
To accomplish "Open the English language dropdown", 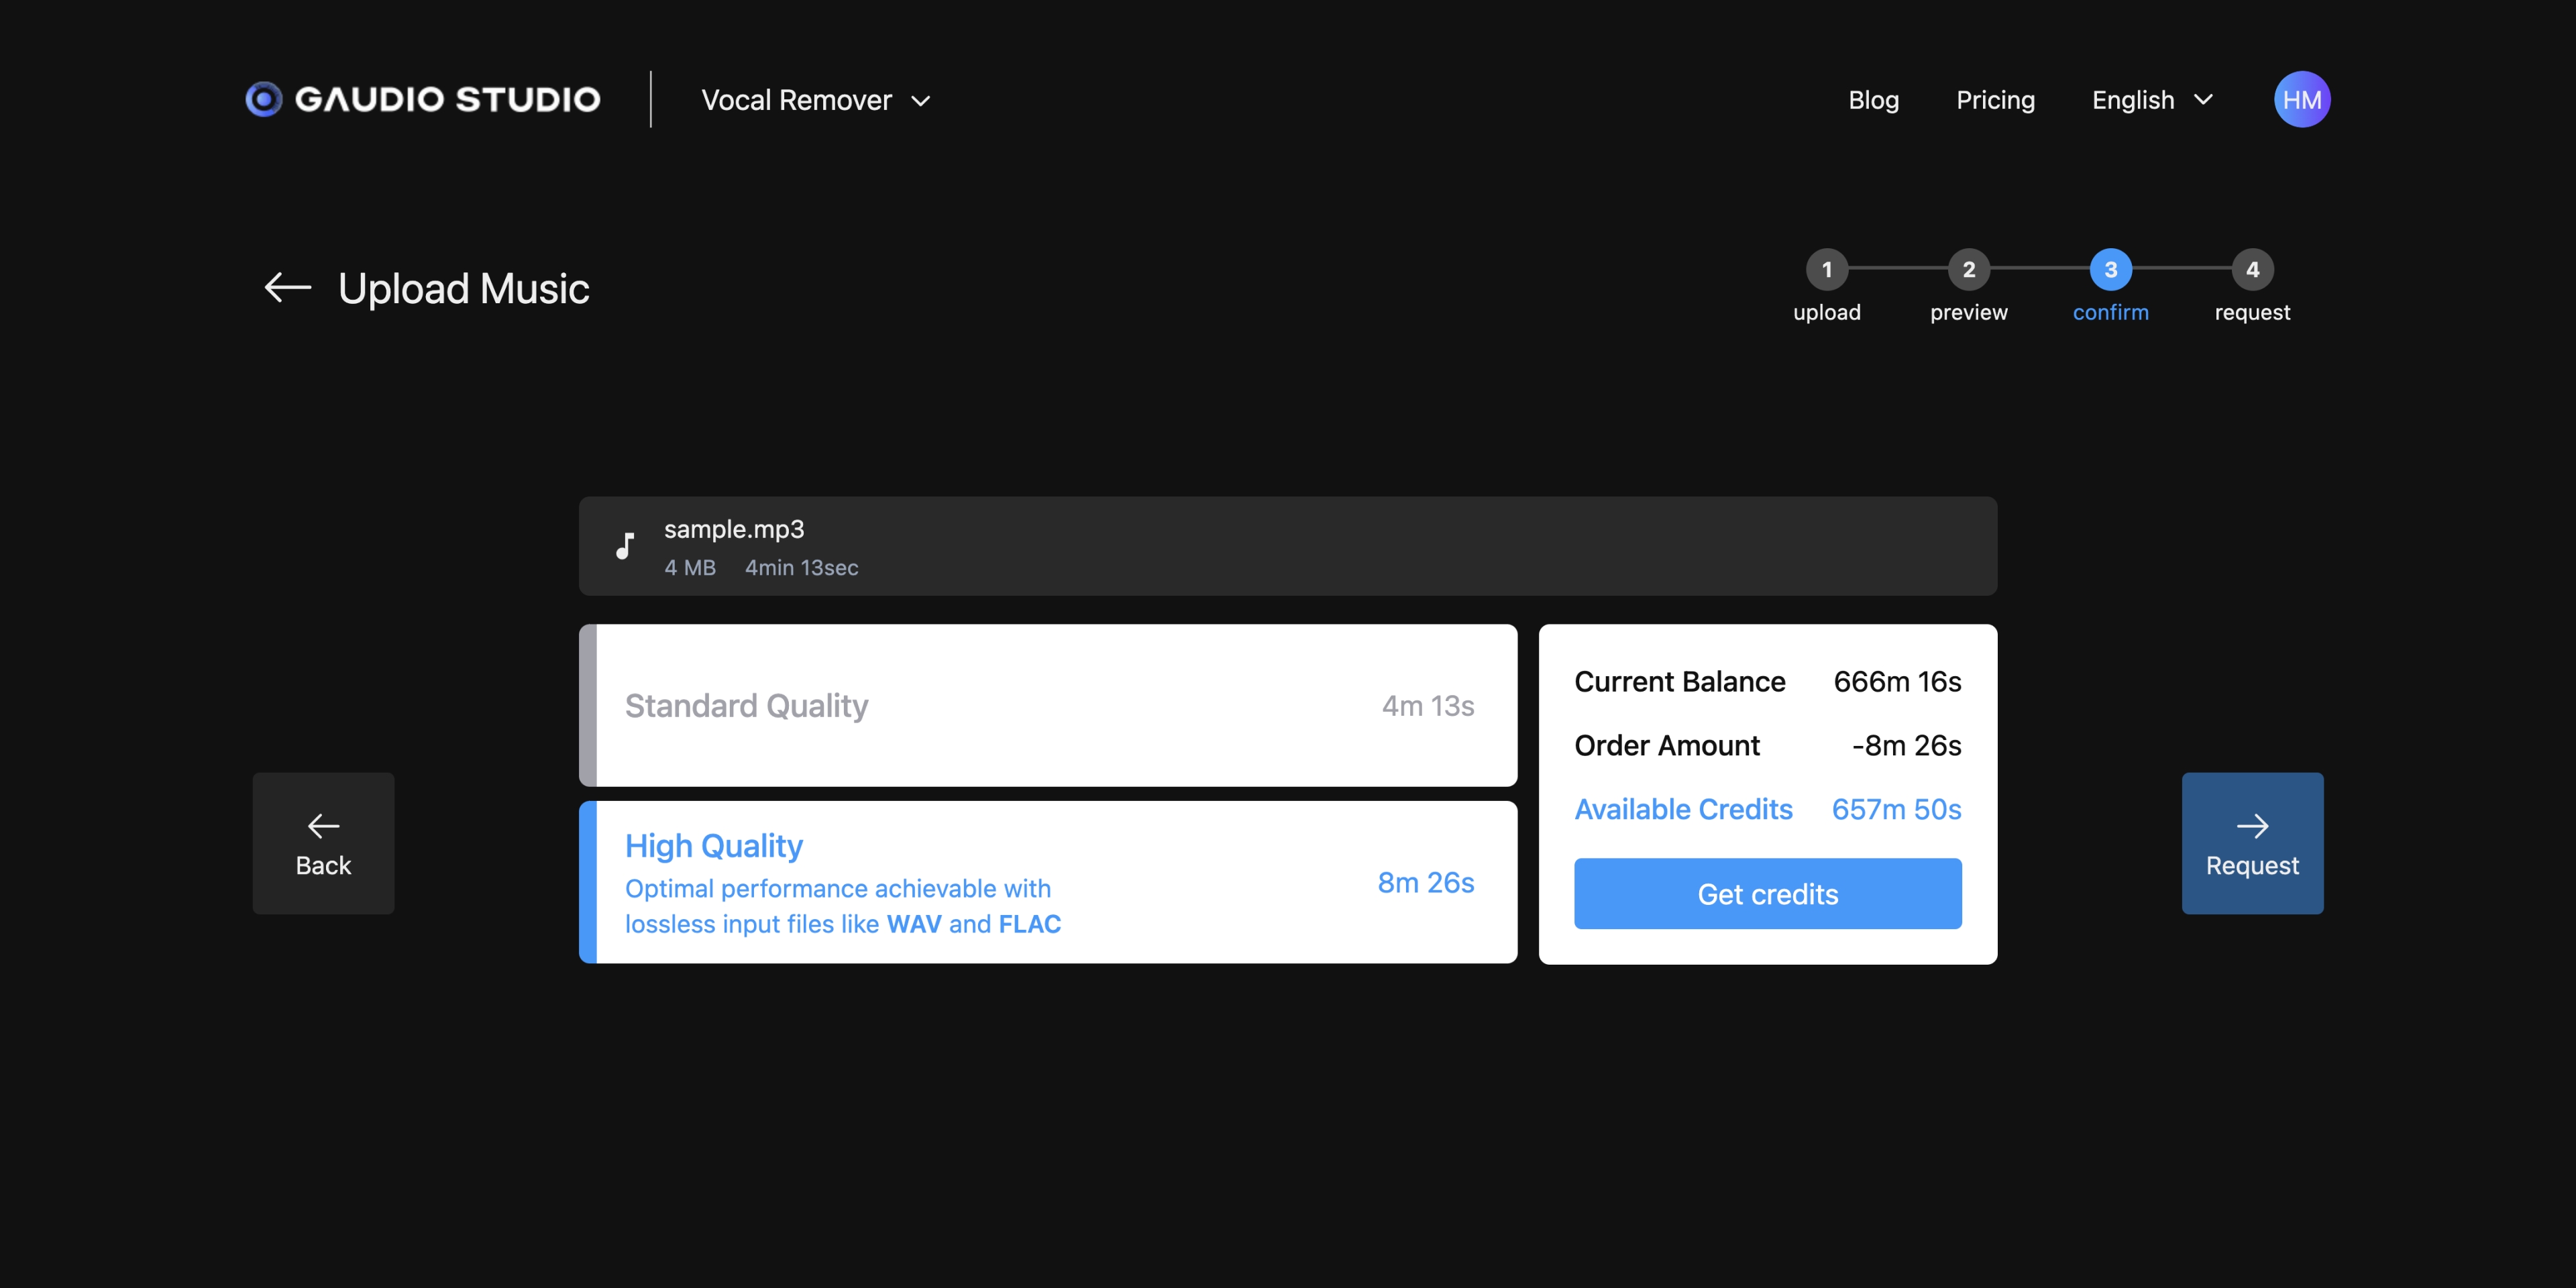I will (2152, 100).
